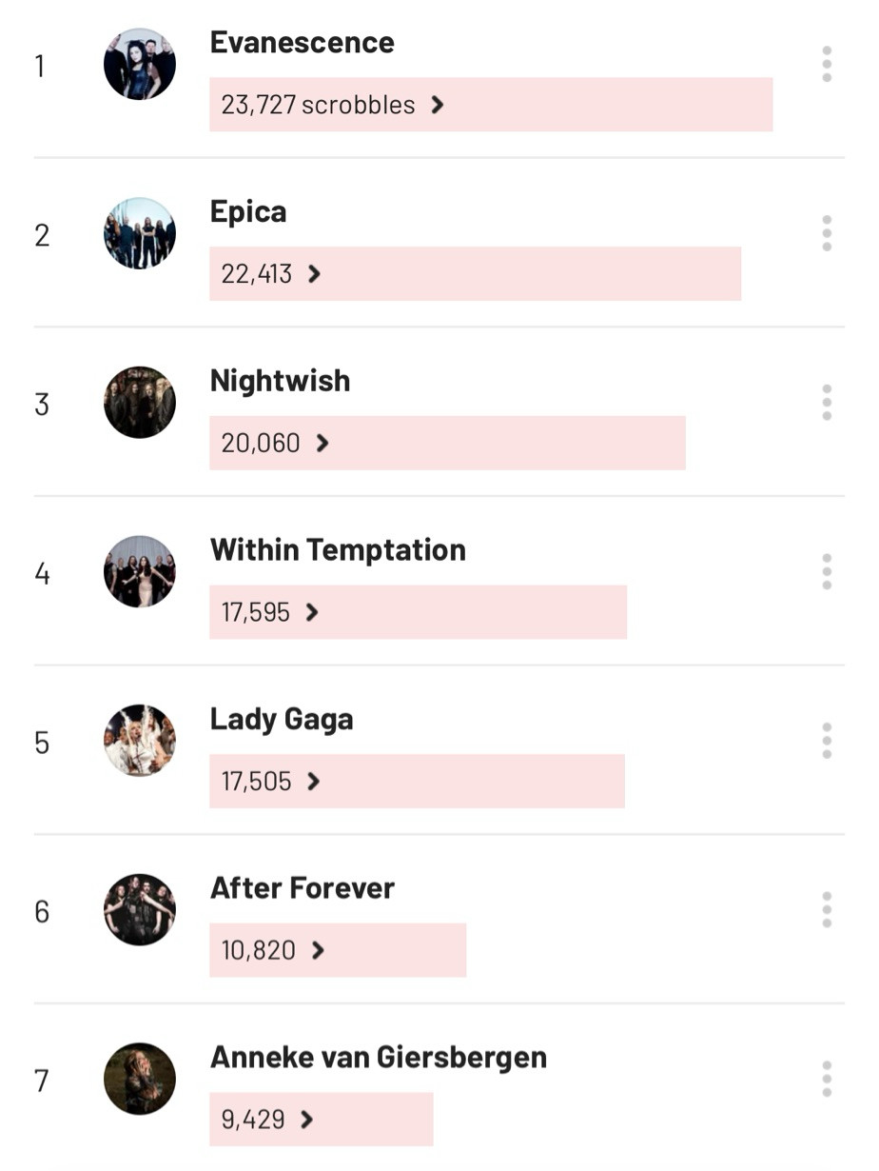Screen dimensions: 879x1171
Task: Open the three-dot menu for Epica
Action: point(827,233)
